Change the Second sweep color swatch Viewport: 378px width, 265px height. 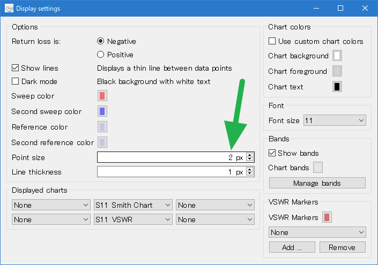coord(102,111)
